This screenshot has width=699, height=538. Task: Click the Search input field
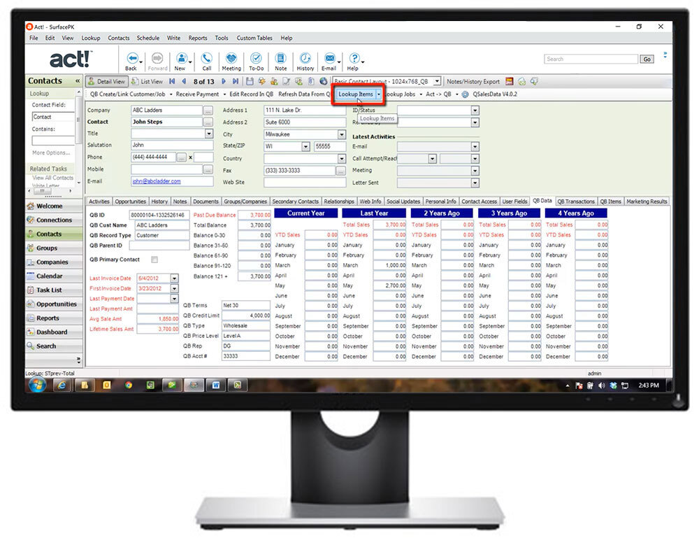point(591,59)
